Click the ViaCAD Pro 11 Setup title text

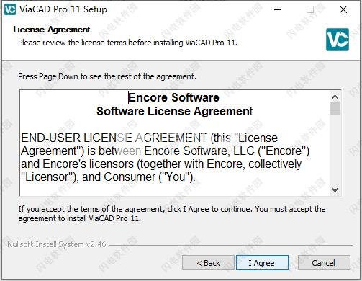coord(63,9)
